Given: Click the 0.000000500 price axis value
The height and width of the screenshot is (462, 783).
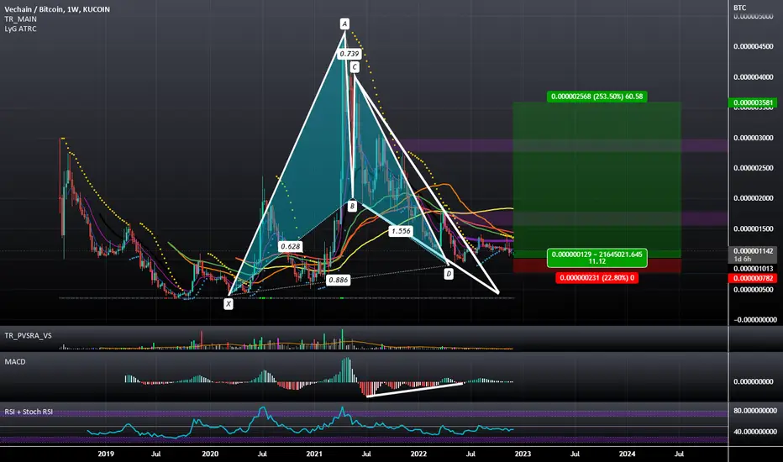Looking at the screenshot, I should click(x=753, y=290).
